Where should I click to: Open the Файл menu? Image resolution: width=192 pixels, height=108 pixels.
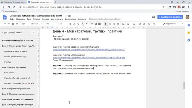tap(12, 19)
